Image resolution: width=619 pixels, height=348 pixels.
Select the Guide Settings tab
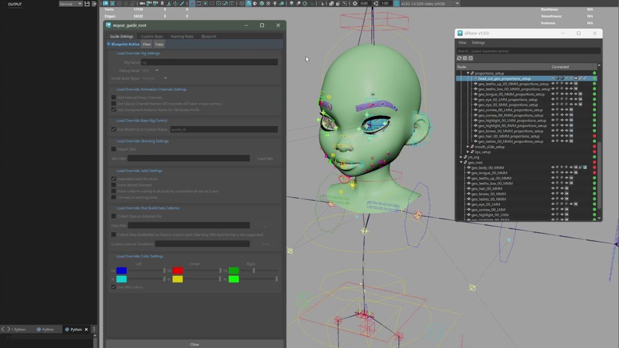(x=121, y=37)
